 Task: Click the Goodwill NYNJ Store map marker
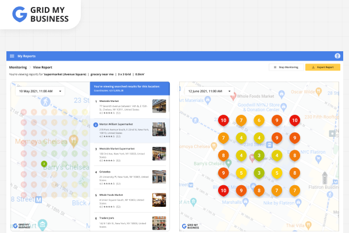click(283, 107)
